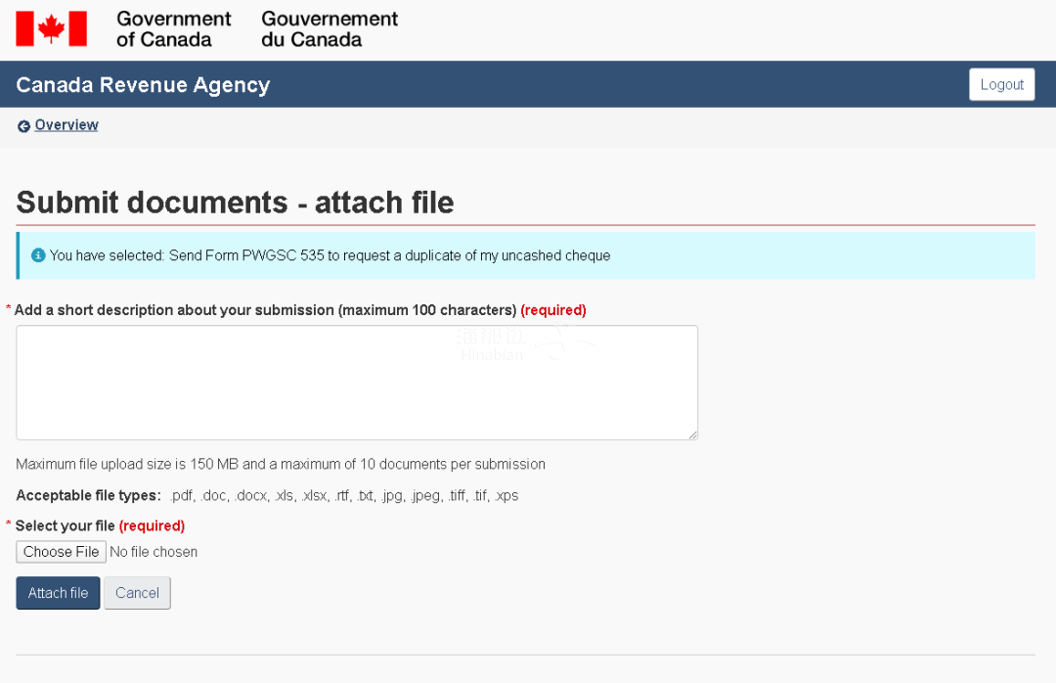Open the Overview breadcrumb link

click(x=66, y=124)
